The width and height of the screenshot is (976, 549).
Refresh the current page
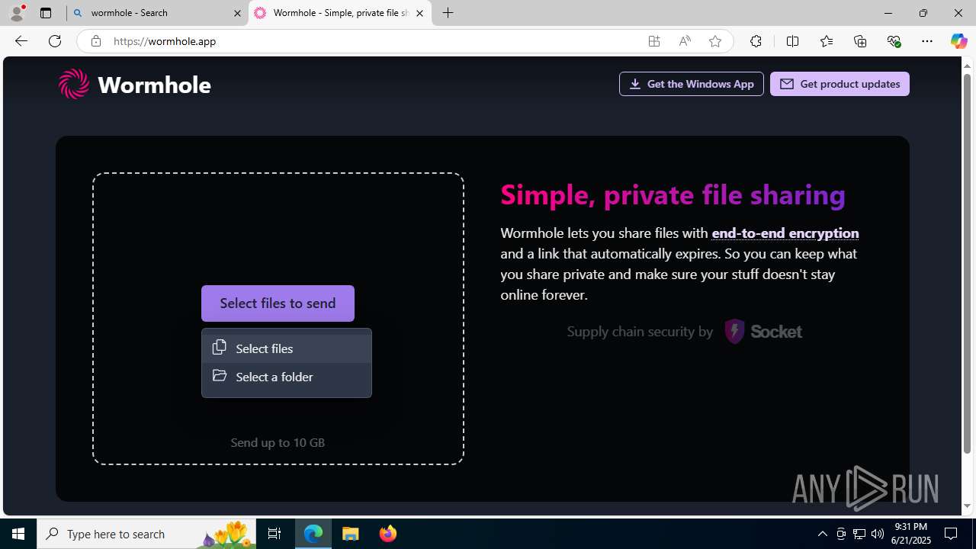[x=55, y=41]
